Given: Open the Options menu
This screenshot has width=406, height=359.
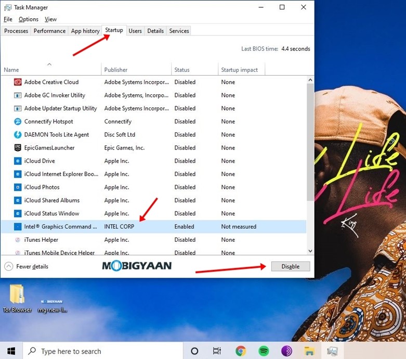Looking at the screenshot, I should (x=29, y=19).
